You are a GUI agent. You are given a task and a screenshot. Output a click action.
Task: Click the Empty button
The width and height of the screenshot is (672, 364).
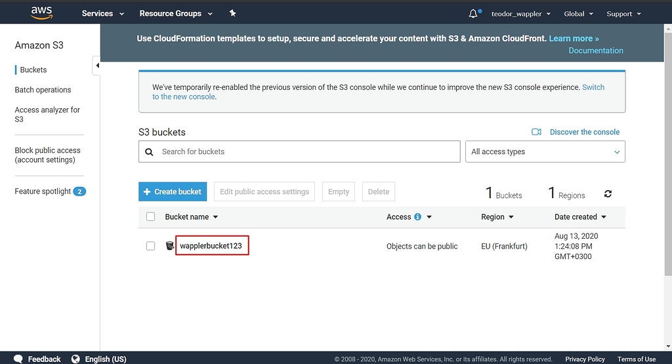coord(339,192)
